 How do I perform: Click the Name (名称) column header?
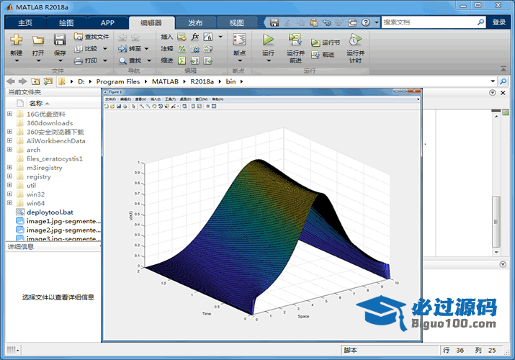pyautogui.click(x=36, y=104)
